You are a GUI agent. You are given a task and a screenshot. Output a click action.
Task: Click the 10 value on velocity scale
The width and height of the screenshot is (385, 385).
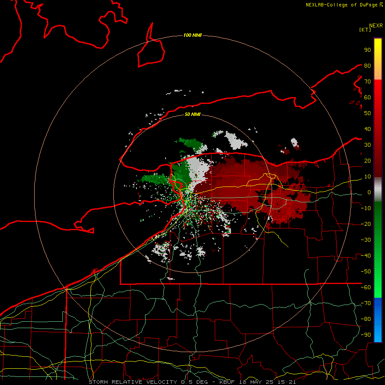(367, 177)
